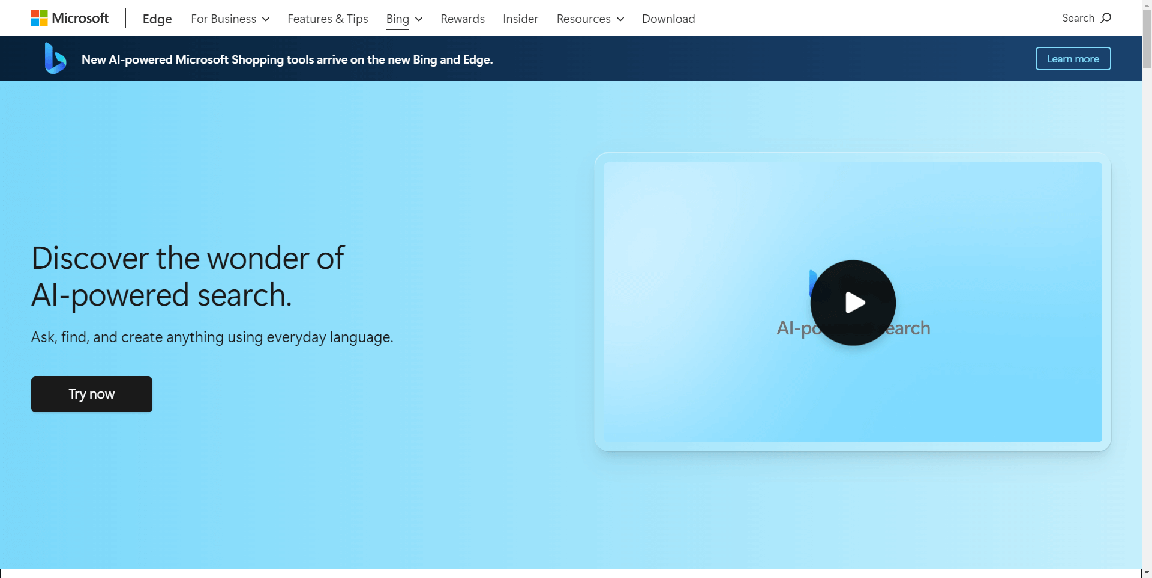Open the Edge home link

pyautogui.click(x=157, y=19)
